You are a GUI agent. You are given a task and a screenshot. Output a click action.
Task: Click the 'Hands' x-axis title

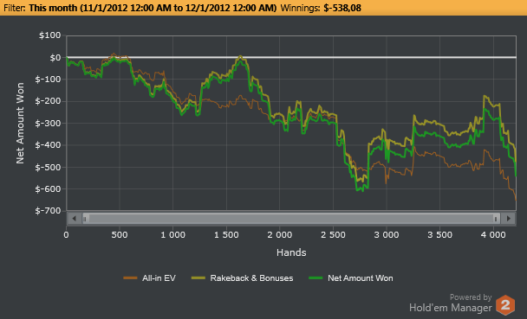(291, 252)
